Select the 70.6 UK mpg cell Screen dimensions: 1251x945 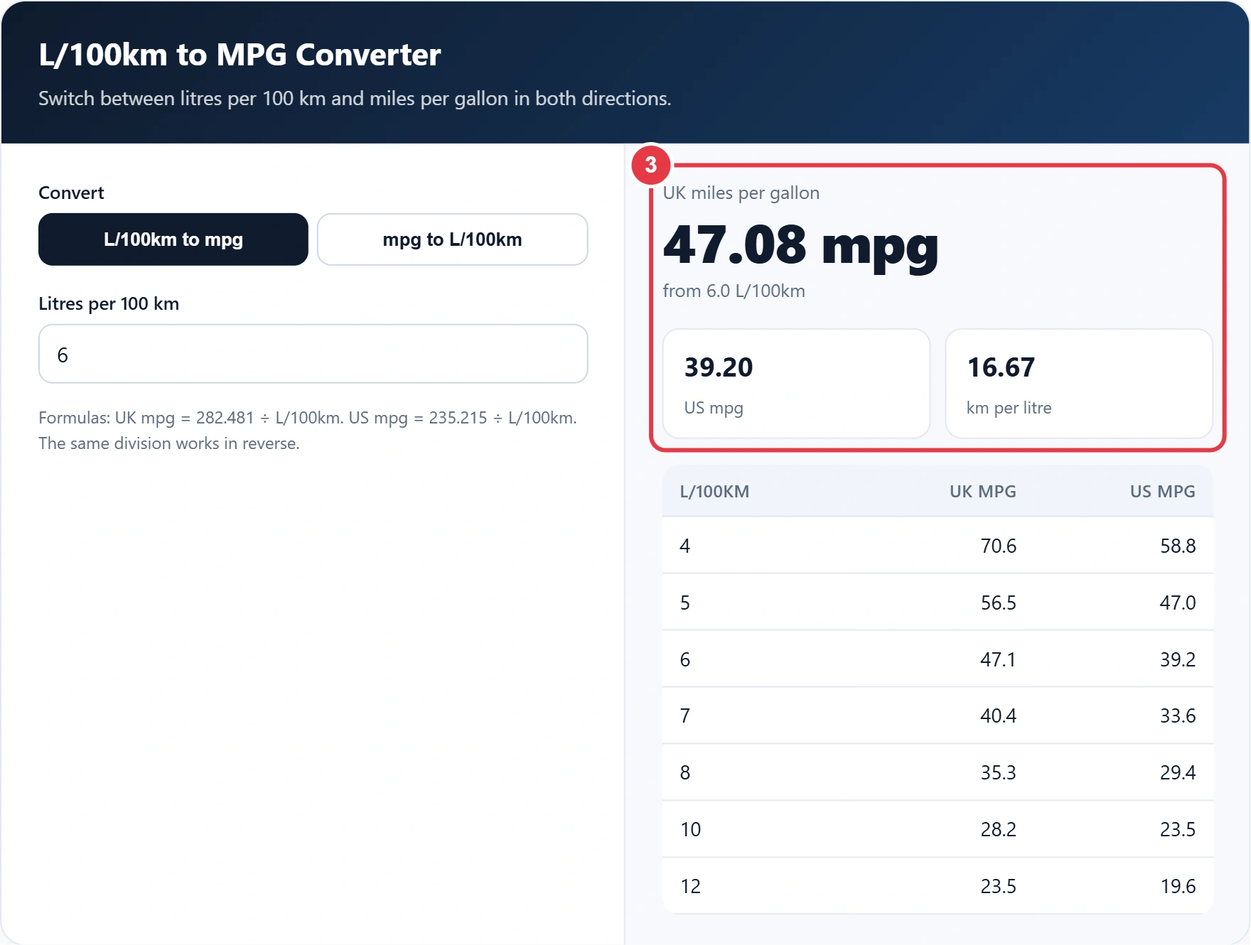click(998, 546)
